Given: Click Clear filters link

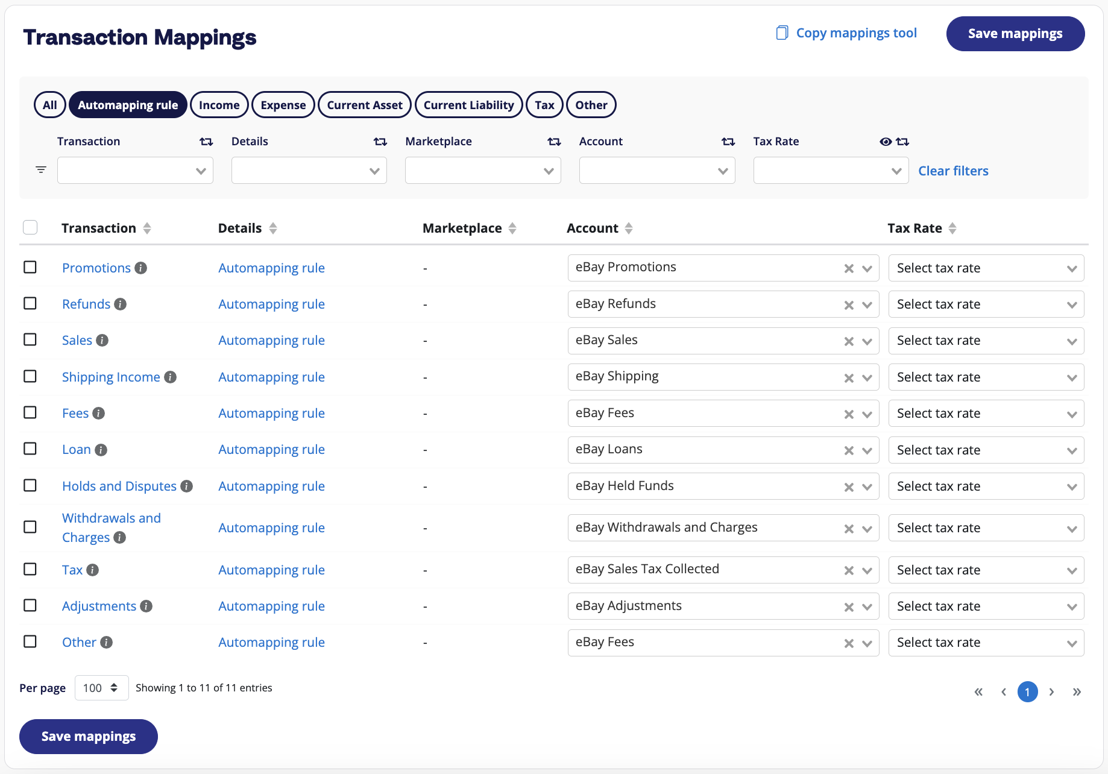Looking at the screenshot, I should pos(953,171).
